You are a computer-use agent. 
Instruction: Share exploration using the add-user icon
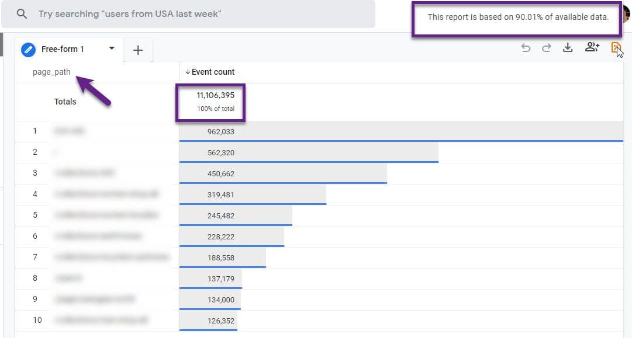point(592,48)
